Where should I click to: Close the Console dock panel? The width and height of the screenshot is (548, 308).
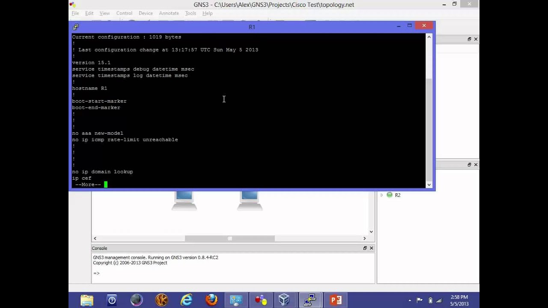(x=371, y=248)
